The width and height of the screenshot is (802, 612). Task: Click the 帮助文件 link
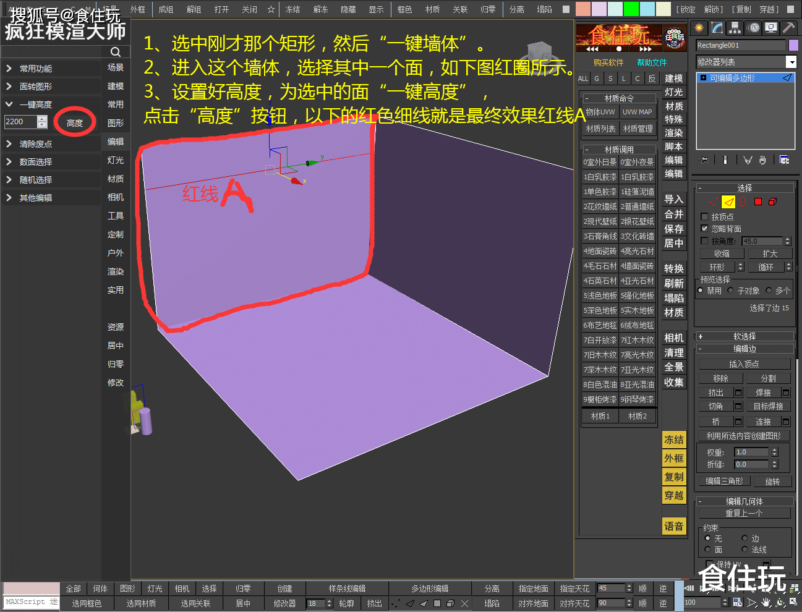pos(652,62)
